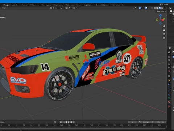The height and width of the screenshot is (131, 174).
Task: Open the Particles properties tab
Action: (169, 87)
